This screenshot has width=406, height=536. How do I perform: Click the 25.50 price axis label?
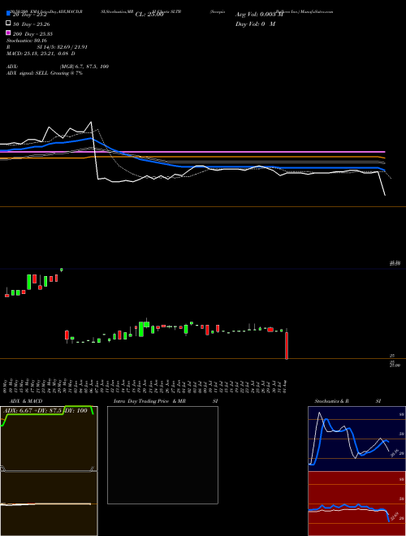tap(395, 263)
